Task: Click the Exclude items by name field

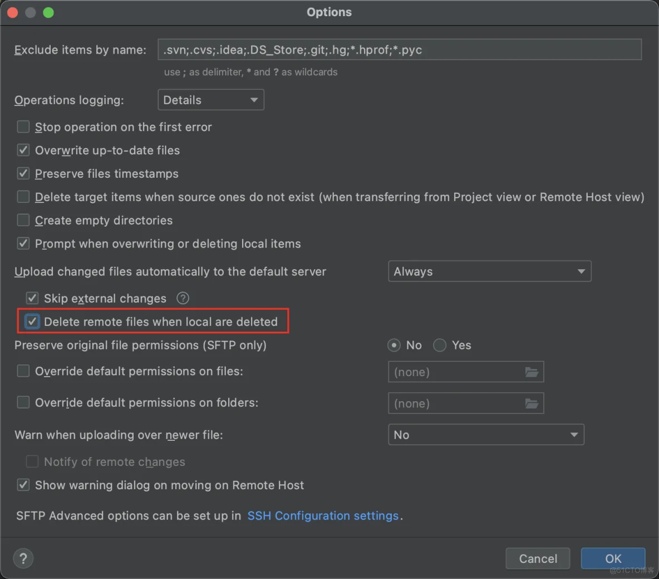Action: [399, 50]
